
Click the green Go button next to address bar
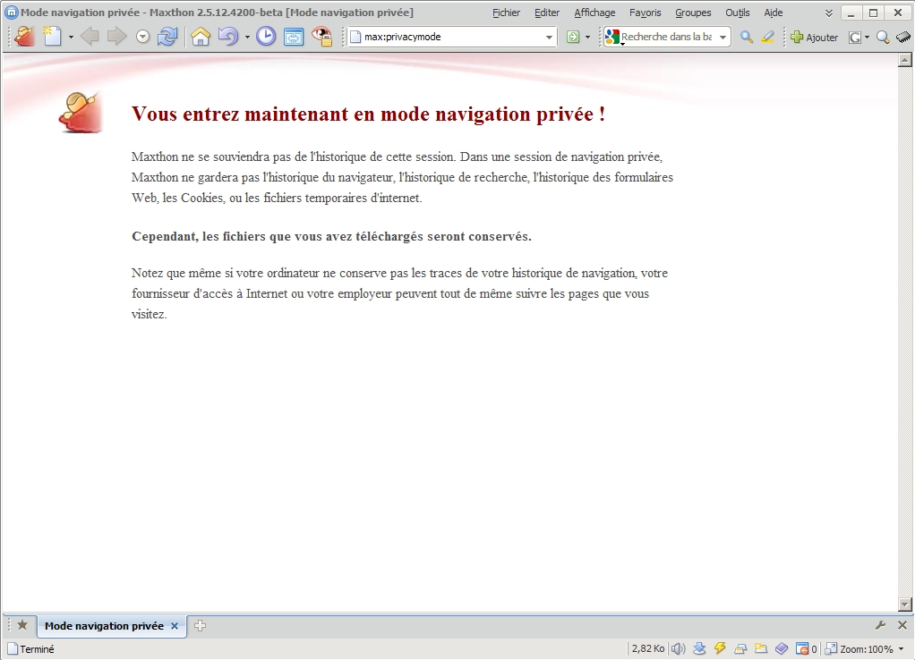click(x=573, y=38)
